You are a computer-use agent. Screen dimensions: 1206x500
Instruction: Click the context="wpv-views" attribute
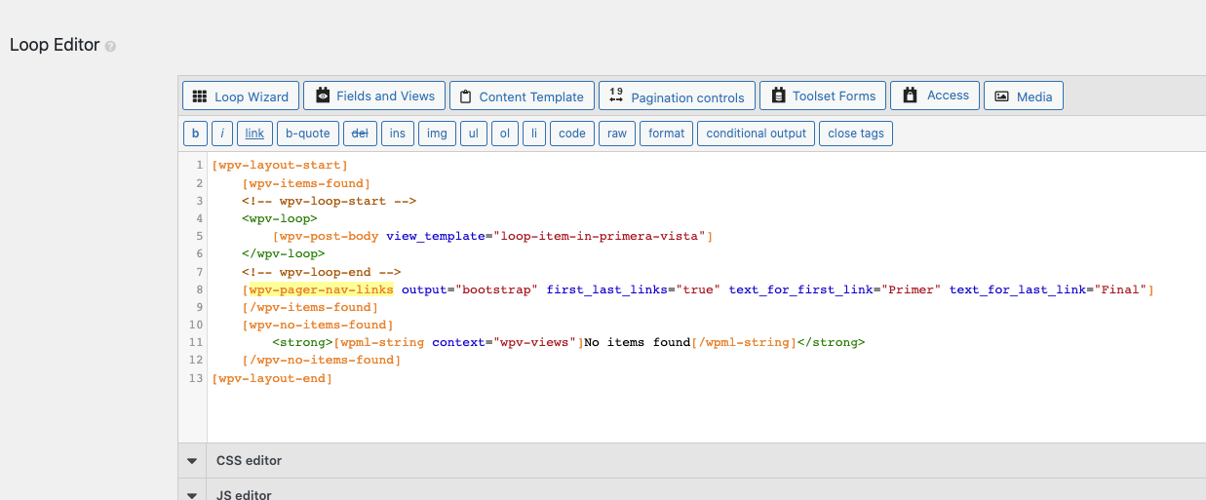[x=504, y=342]
